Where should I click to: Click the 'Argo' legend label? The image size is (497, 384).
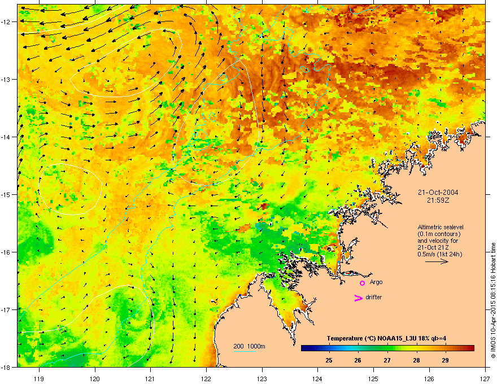[376, 282]
